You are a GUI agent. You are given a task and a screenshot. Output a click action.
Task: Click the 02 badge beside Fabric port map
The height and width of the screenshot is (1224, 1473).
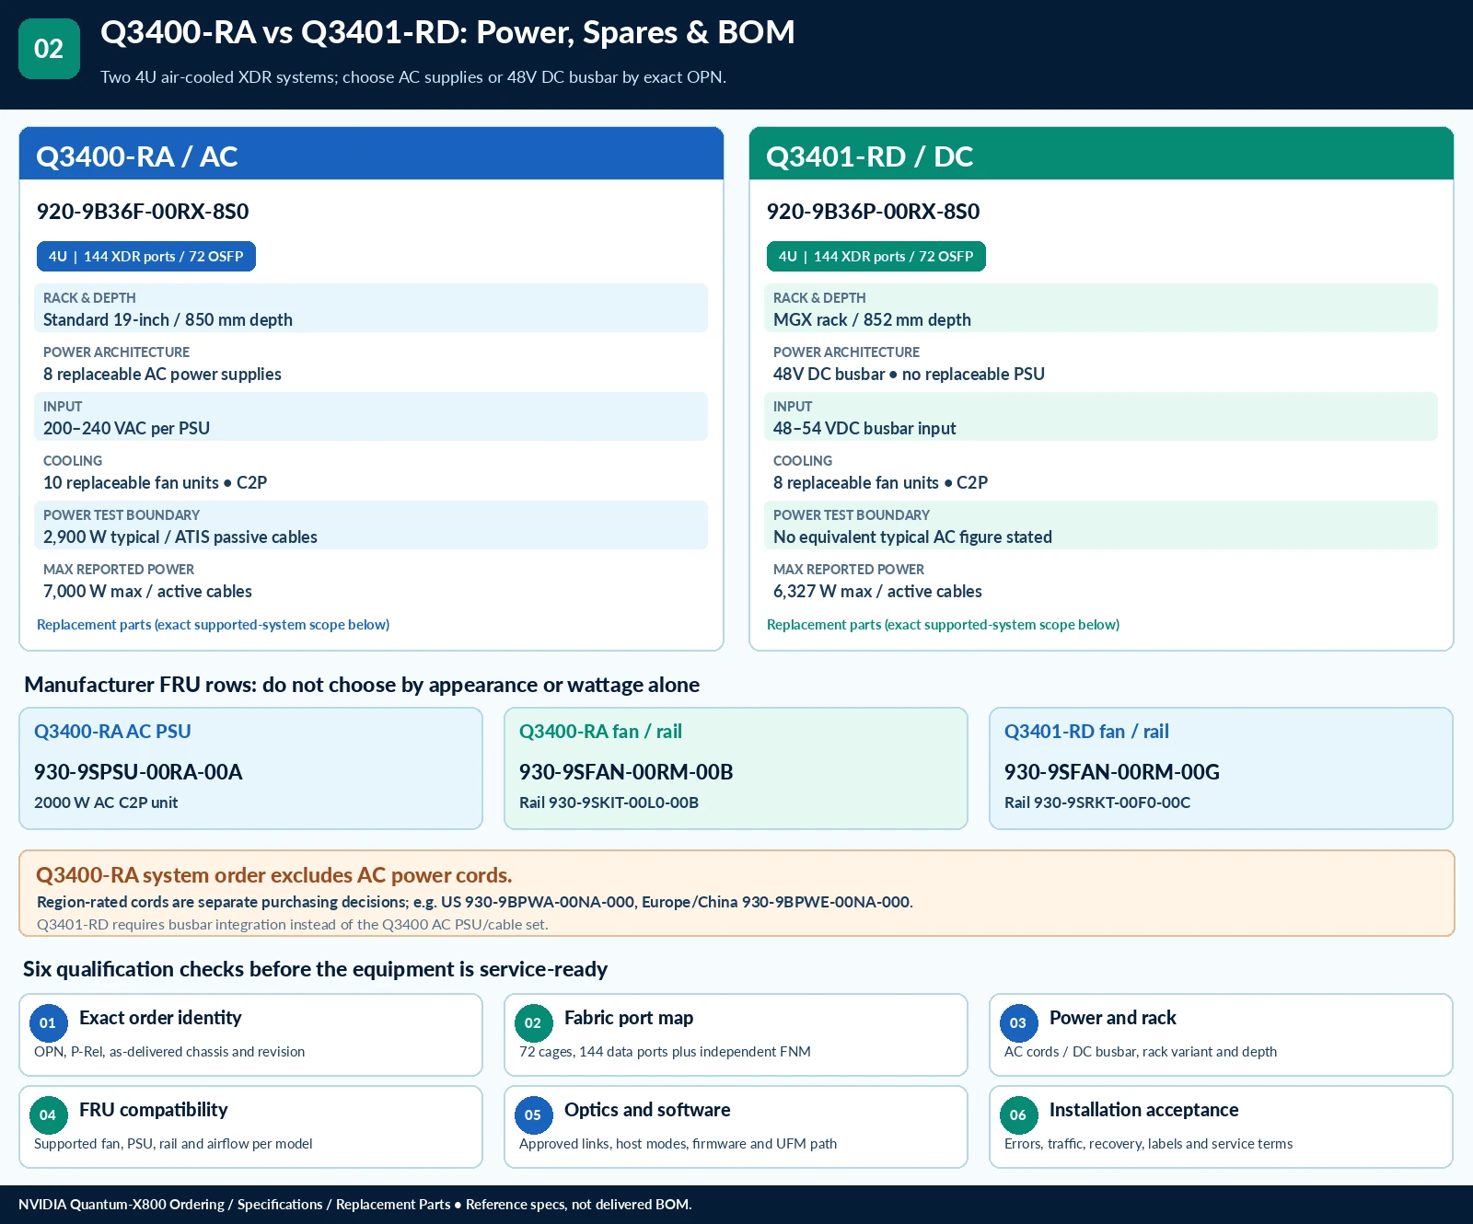coord(533,1022)
